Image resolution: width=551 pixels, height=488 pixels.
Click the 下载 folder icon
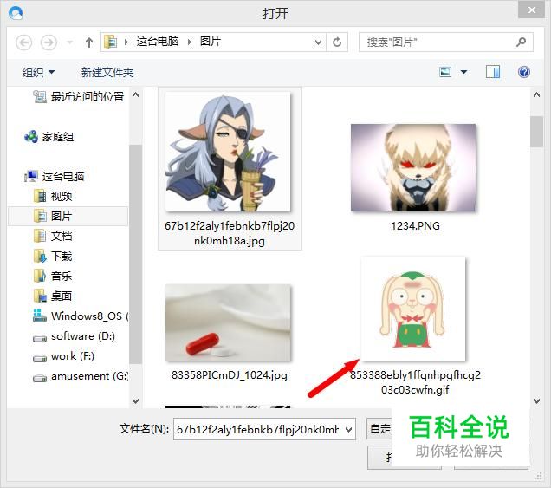[40, 256]
